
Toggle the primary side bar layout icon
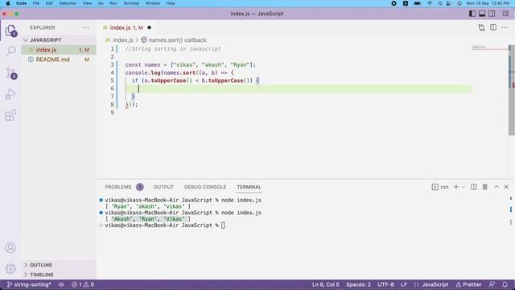click(472, 14)
